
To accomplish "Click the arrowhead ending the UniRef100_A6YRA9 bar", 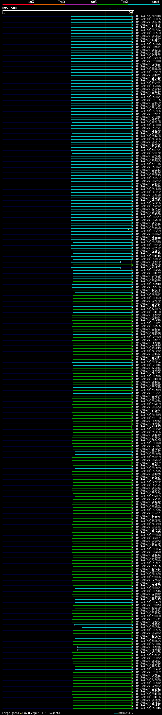I will tap(120, 262).
